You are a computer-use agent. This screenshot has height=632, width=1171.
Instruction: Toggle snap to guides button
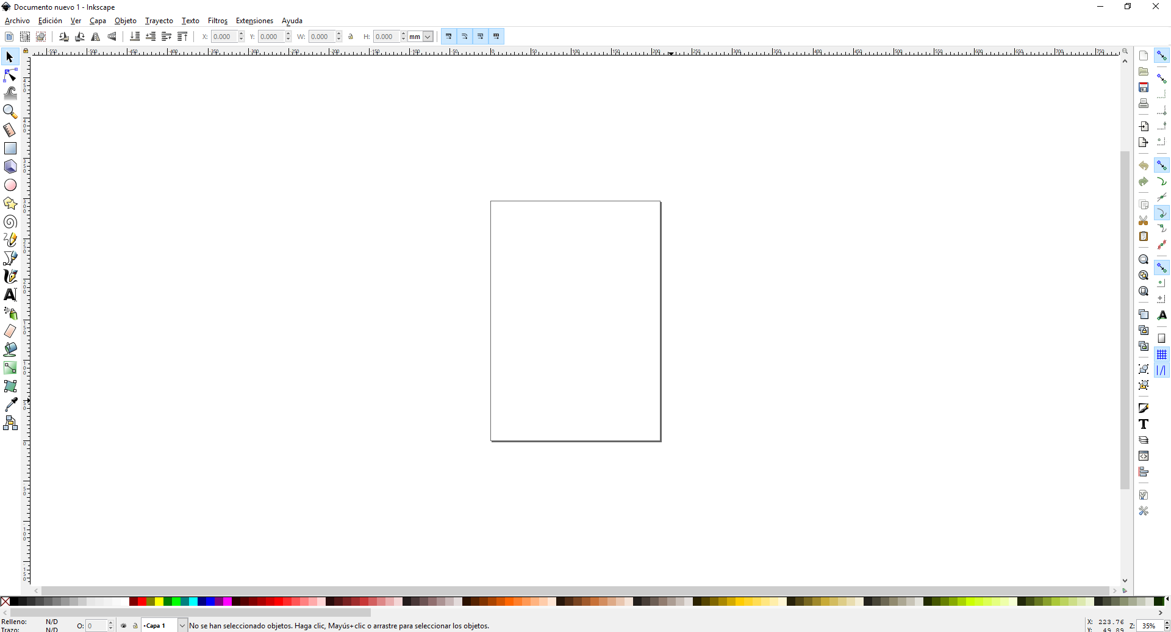[x=1162, y=370]
